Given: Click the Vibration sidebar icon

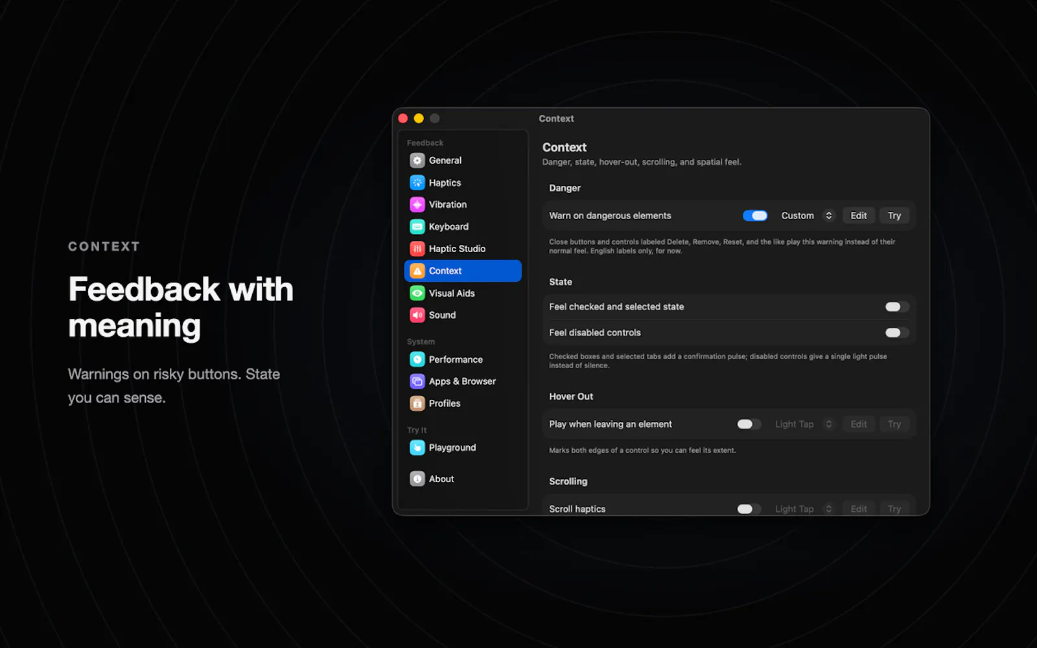Looking at the screenshot, I should coord(417,205).
